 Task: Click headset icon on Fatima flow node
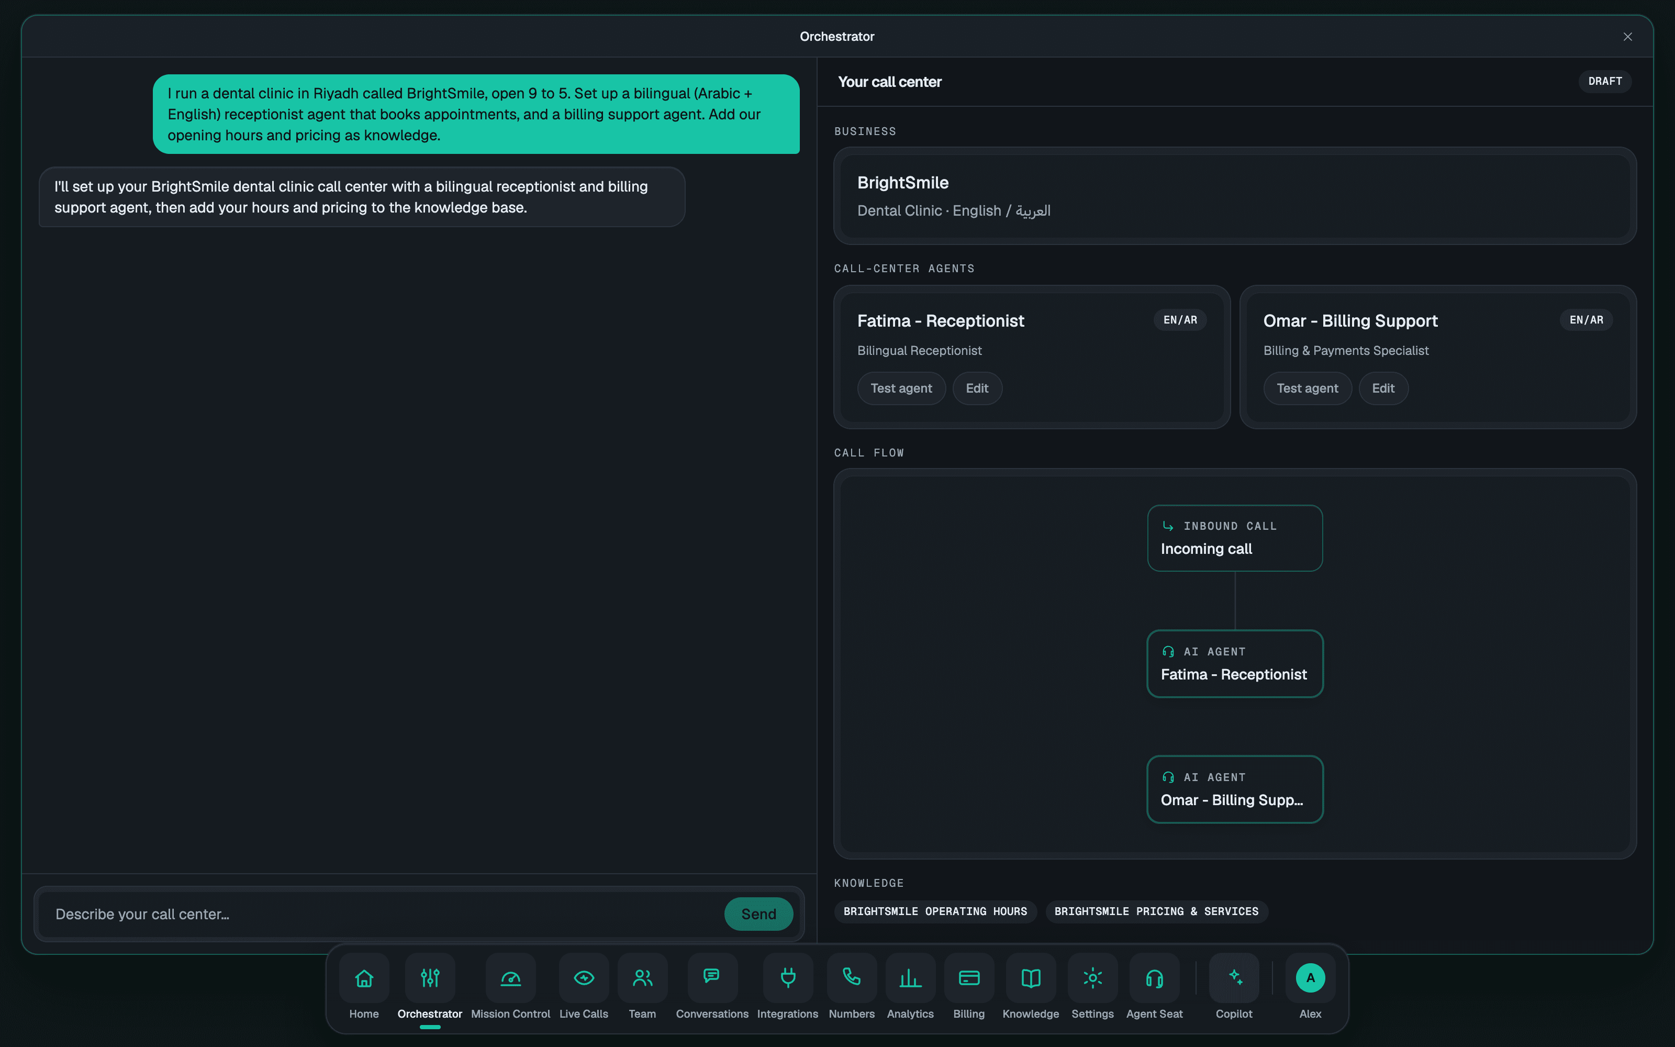(1168, 652)
